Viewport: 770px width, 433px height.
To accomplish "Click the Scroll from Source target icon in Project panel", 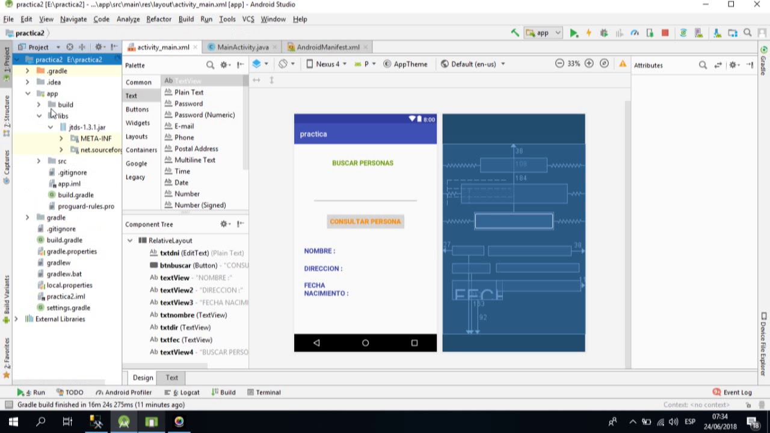I will [70, 47].
